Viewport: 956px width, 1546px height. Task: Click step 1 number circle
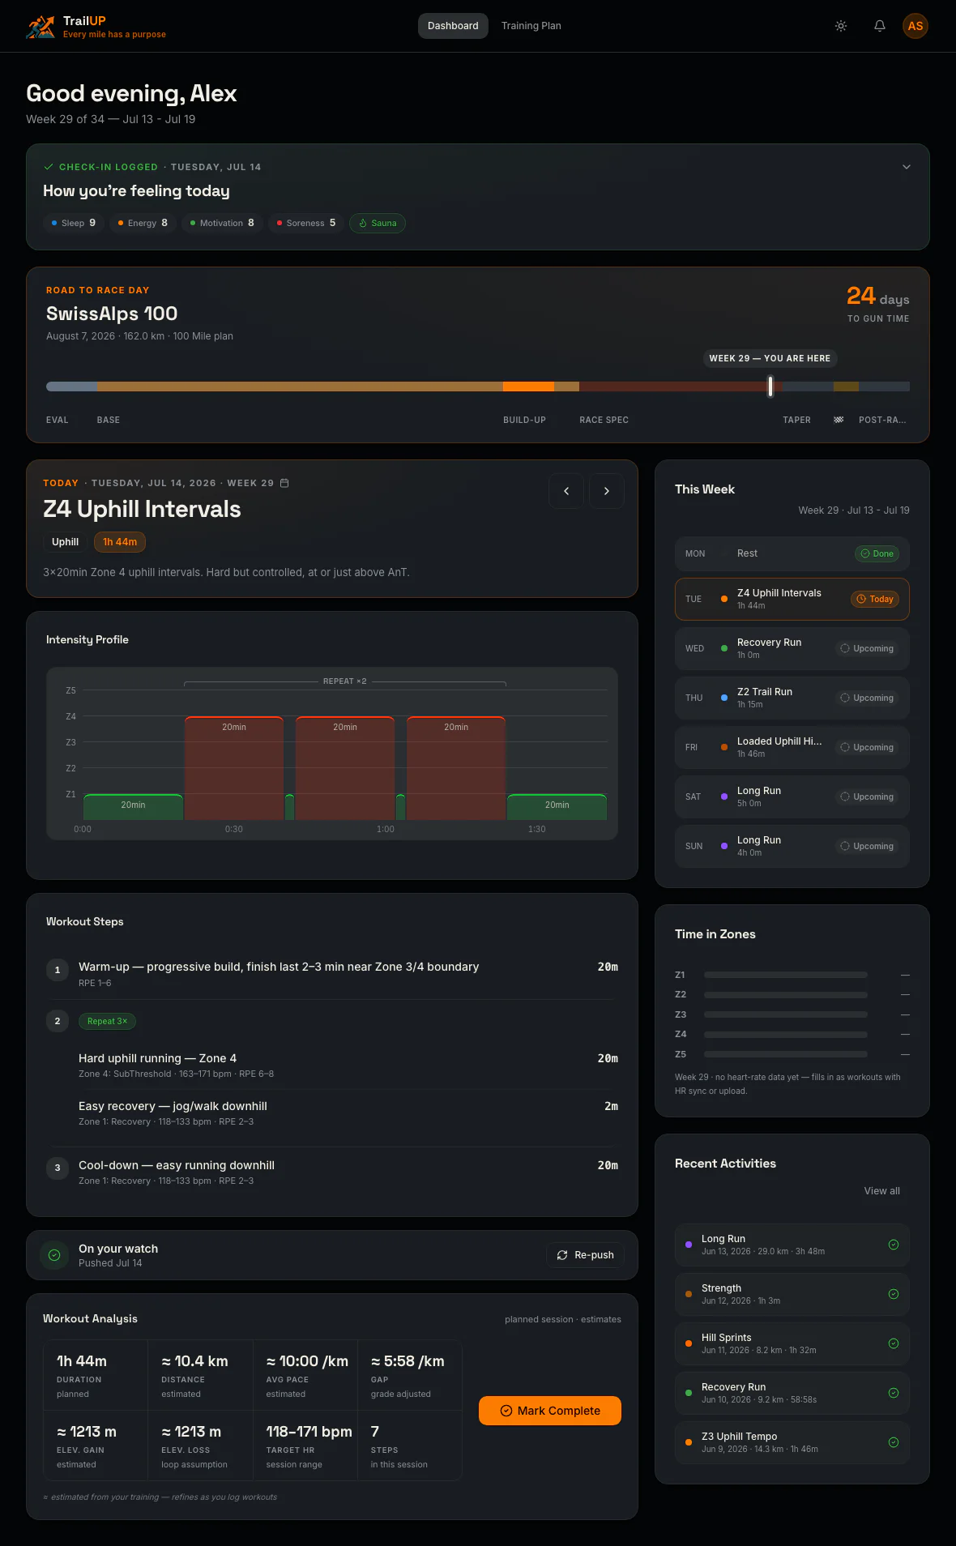(x=58, y=970)
